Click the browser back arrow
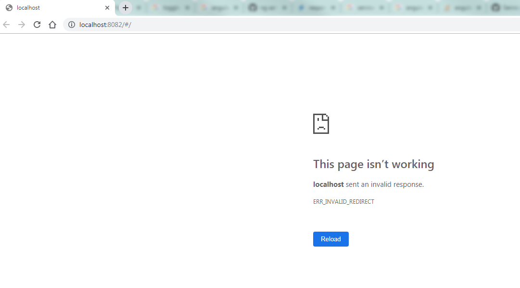The height and width of the screenshot is (288, 520). click(x=6, y=25)
